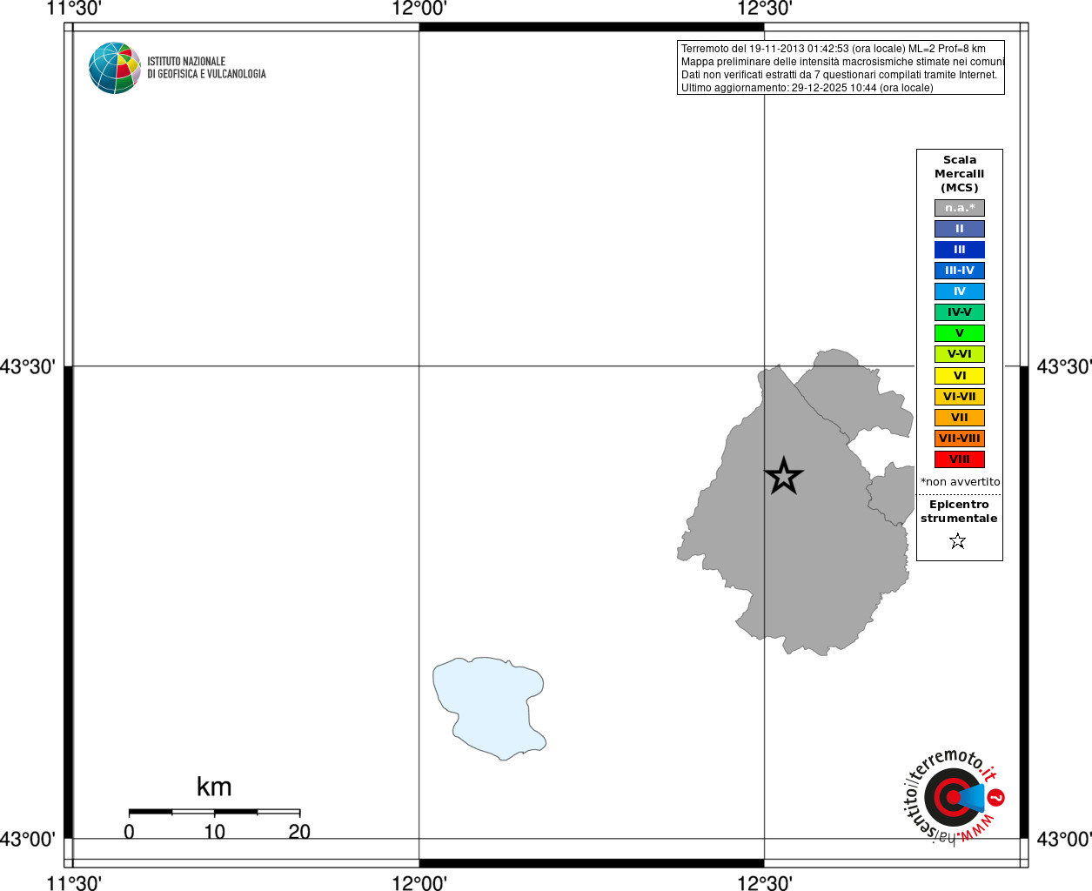The height and width of the screenshot is (891, 1092).
Task: Click the 20 mark on scale bar
Action: click(299, 832)
